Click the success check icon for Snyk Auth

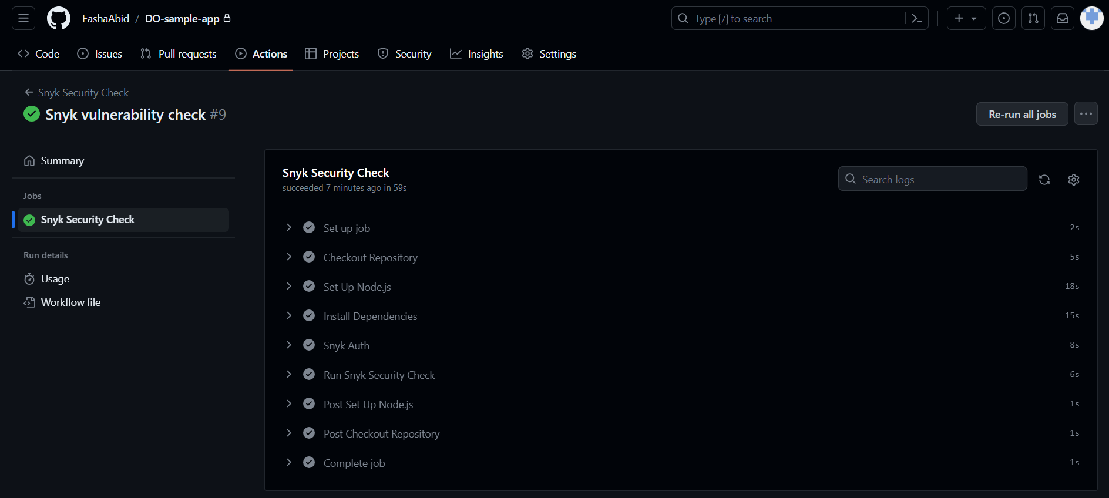pyautogui.click(x=309, y=345)
